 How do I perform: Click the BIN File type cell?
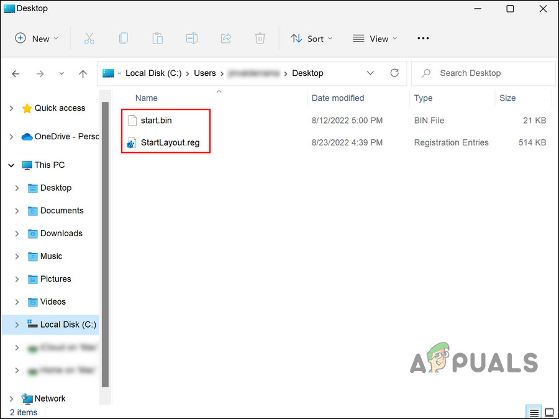coord(429,121)
